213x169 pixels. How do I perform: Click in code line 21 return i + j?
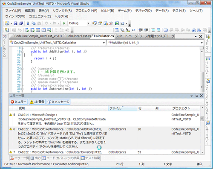point(45,58)
